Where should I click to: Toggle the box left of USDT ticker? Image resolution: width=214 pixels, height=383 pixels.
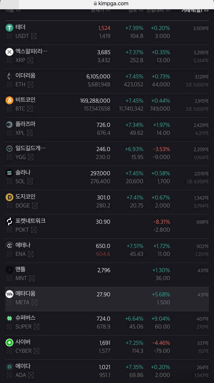10,36
